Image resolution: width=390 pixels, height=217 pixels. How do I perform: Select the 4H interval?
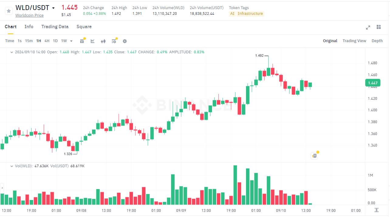click(x=47, y=41)
